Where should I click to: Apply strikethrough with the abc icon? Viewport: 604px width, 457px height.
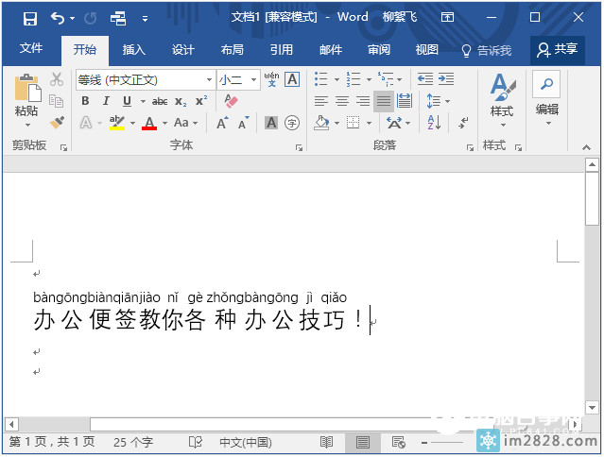click(x=160, y=101)
